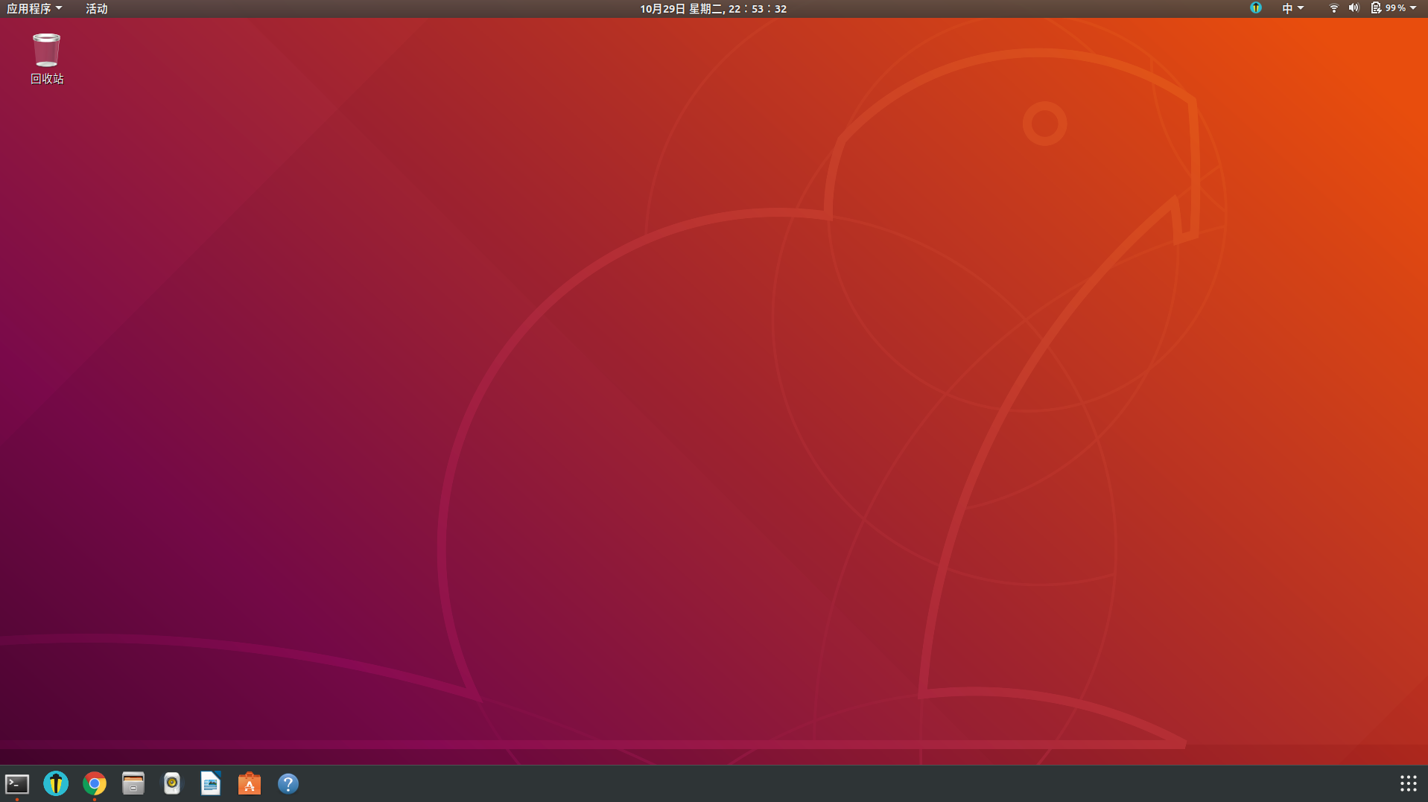Screen dimensions: 1428x802
Task: Open Google Chrome from the dock
Action: tap(95, 783)
